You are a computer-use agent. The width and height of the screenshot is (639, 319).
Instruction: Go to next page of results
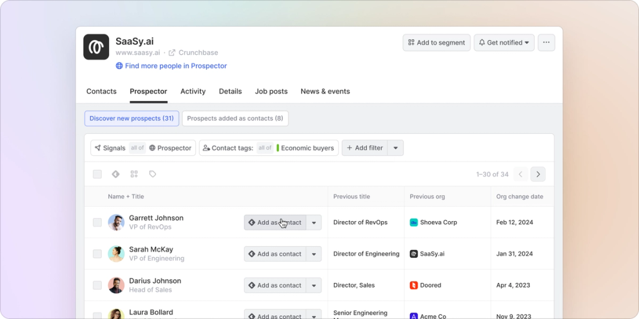(x=538, y=174)
